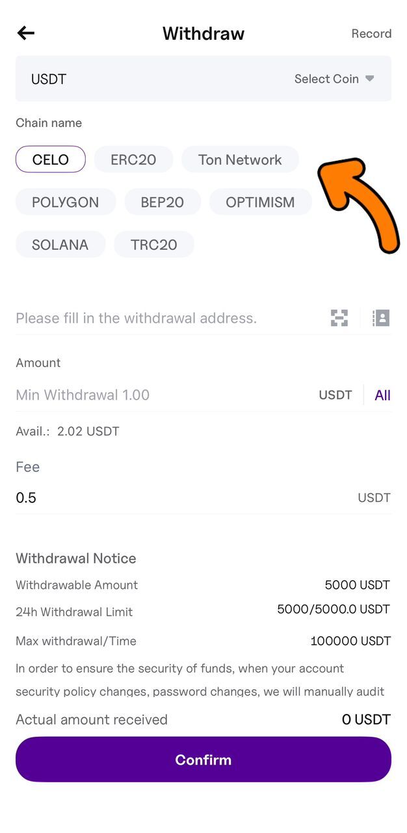Image resolution: width=407 pixels, height=833 pixels.
Task: Return to previous screen from Withdraw header
Action: [x=25, y=33]
